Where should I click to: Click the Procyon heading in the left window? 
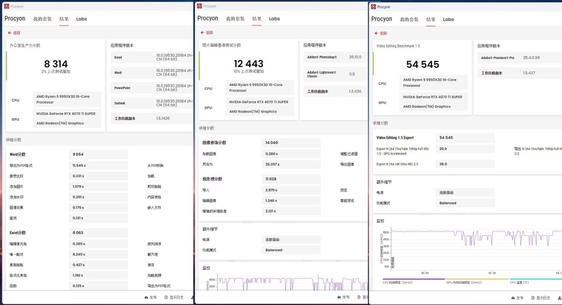click(15, 18)
